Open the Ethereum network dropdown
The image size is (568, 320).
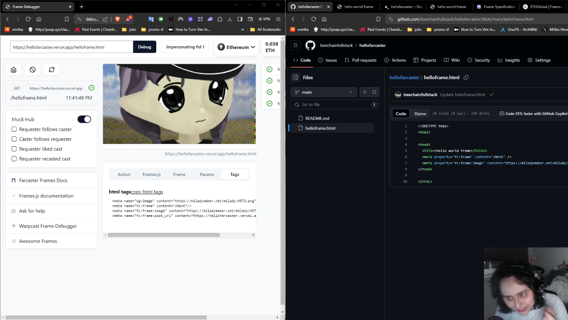click(x=237, y=47)
